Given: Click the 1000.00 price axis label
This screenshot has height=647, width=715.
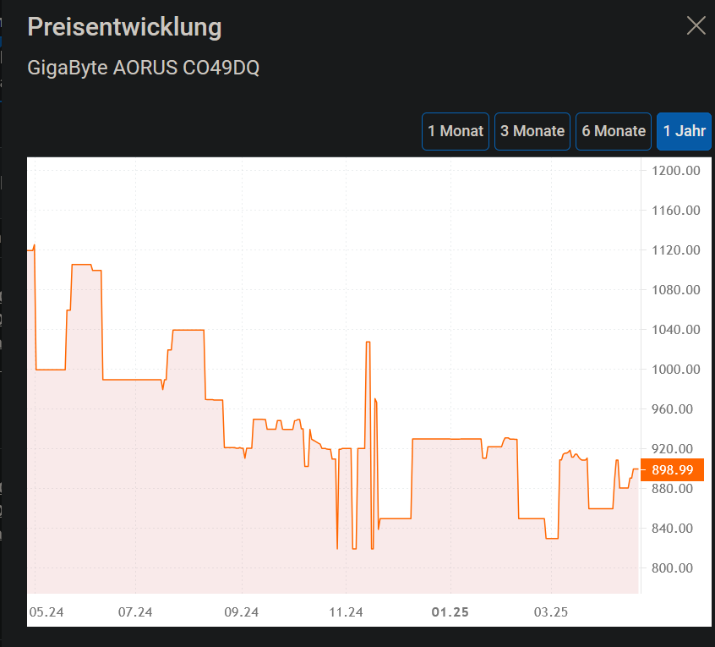Looking at the screenshot, I should tap(676, 369).
